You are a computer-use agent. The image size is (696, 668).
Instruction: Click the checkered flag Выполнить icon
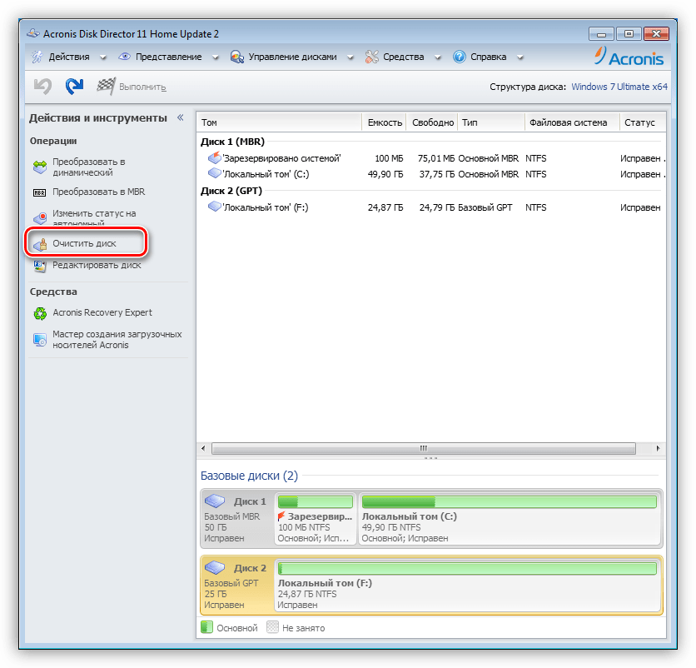coord(106,86)
